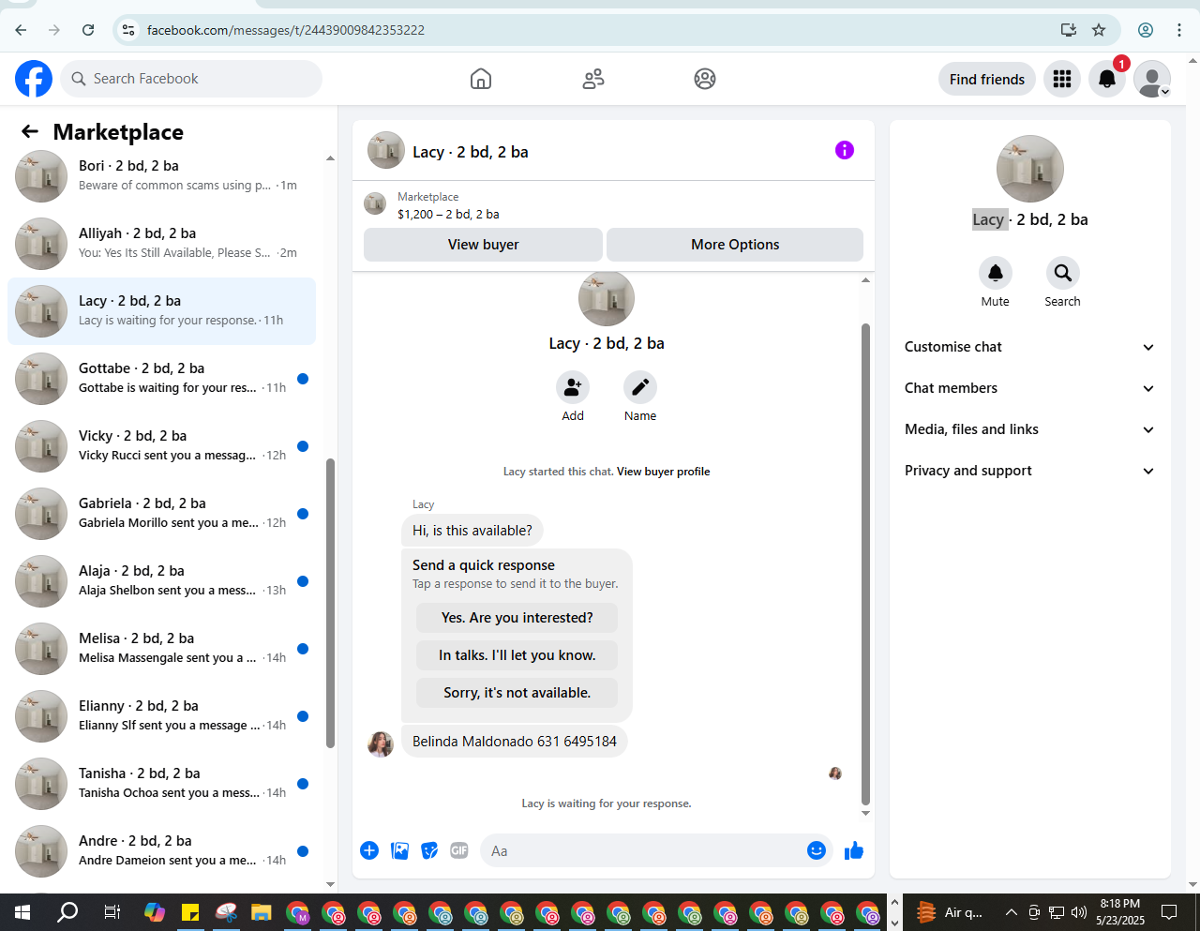Screen dimensions: 1200x931
Task: Open Task View on the taskbar
Action: (112, 911)
